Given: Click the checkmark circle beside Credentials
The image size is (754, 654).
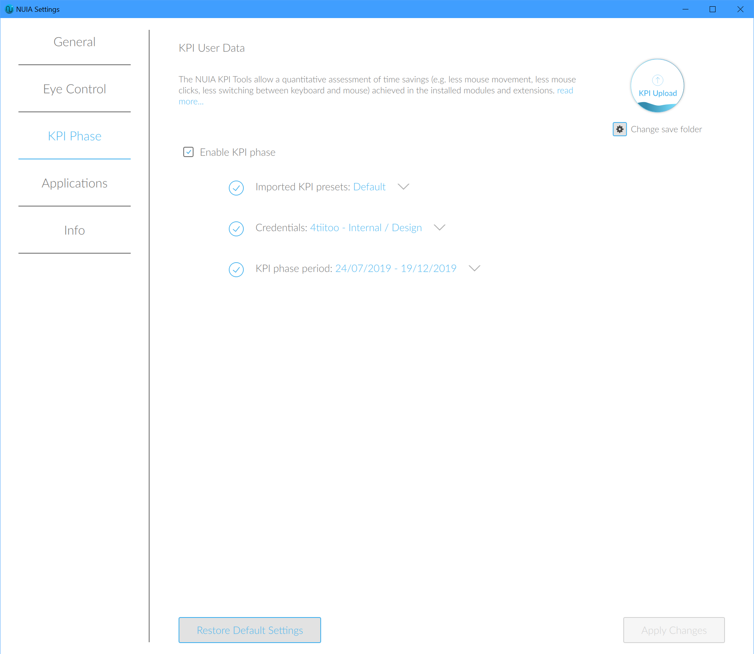Looking at the screenshot, I should coord(236,228).
